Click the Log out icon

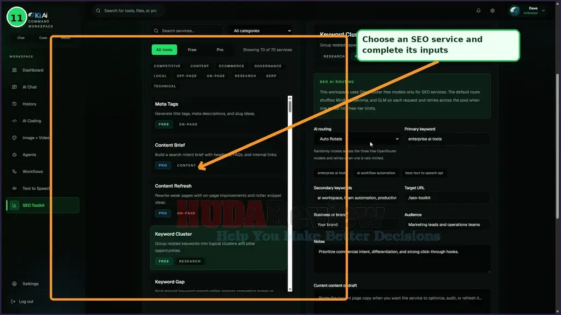(13, 301)
